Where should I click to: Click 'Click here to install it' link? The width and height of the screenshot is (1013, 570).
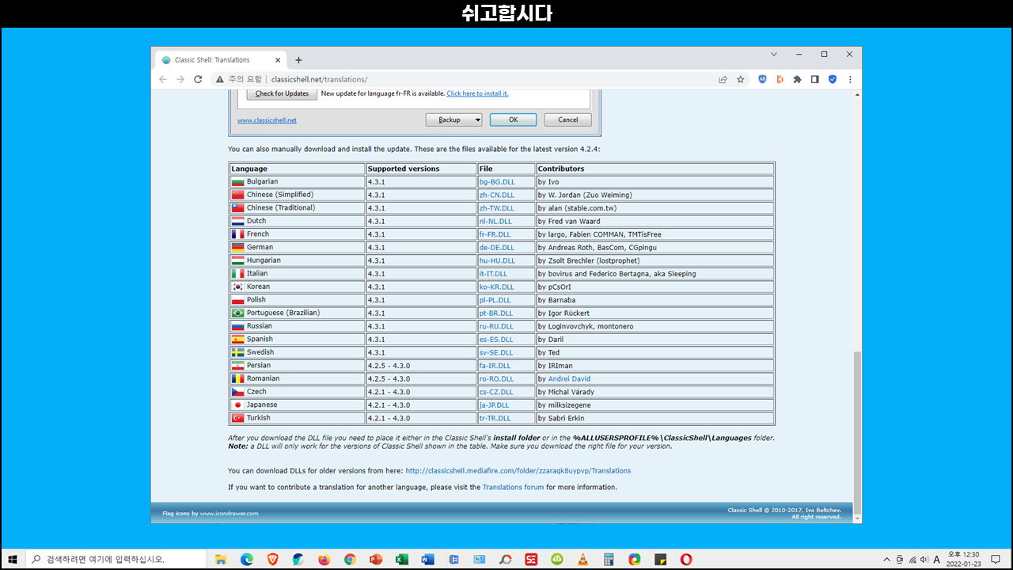(477, 93)
